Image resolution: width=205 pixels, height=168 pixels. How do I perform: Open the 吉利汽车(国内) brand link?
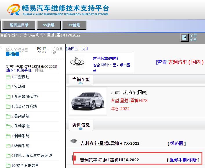pyautogui.click(x=106, y=59)
